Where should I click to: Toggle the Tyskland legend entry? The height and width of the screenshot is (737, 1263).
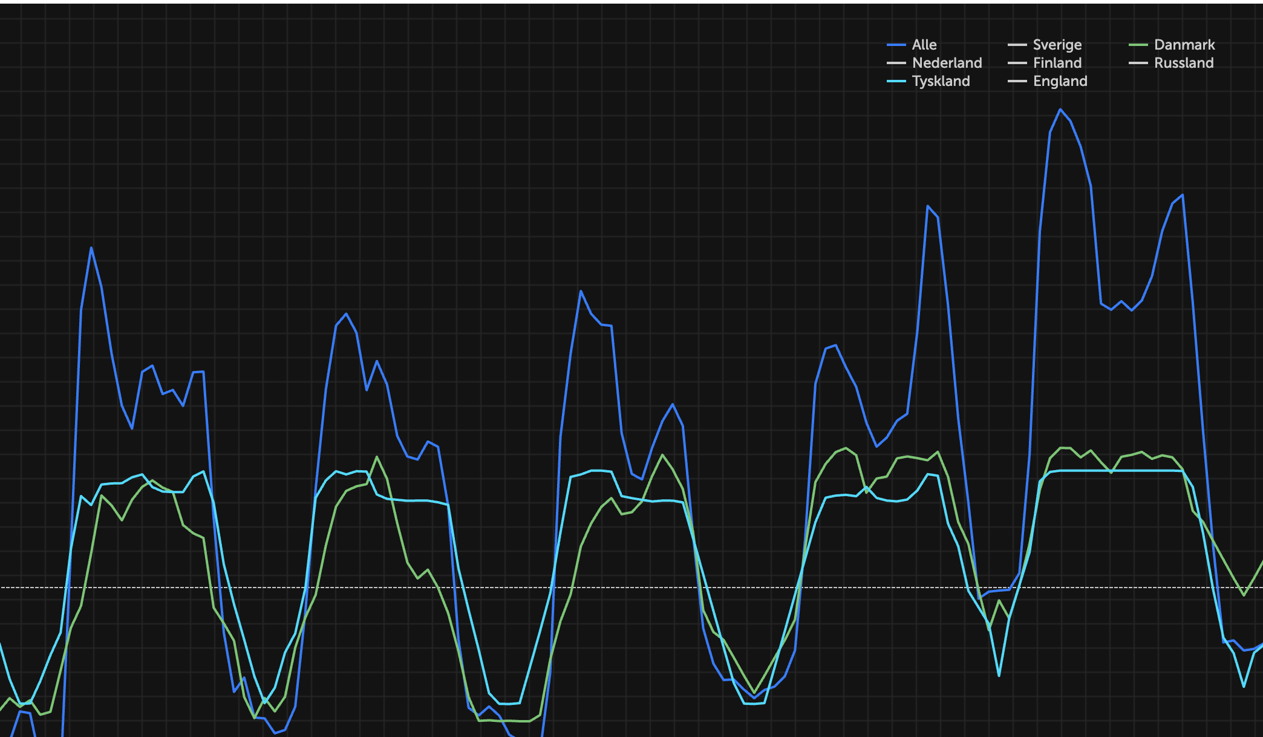click(928, 81)
